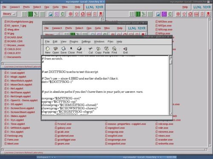
Task: Click skull delete icon in left XDIR toolbar
Action: [101, 14]
